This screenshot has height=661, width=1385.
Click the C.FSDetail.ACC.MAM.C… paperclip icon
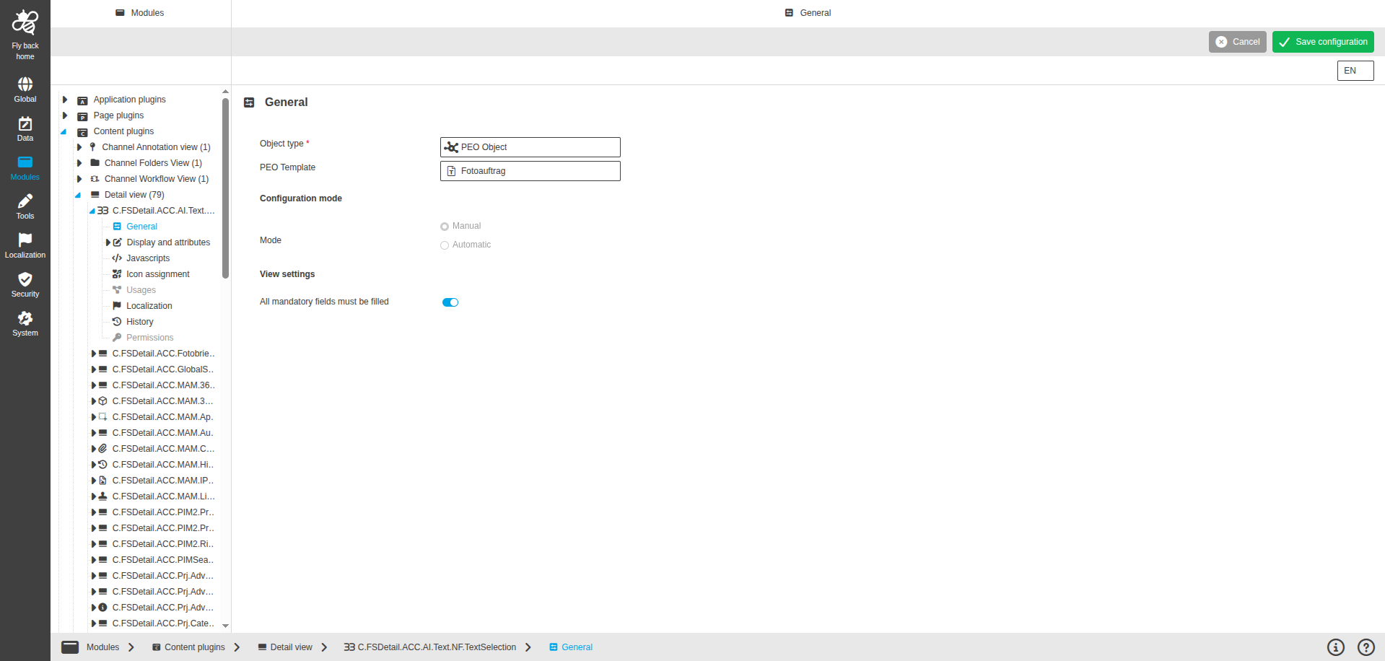[102, 449]
